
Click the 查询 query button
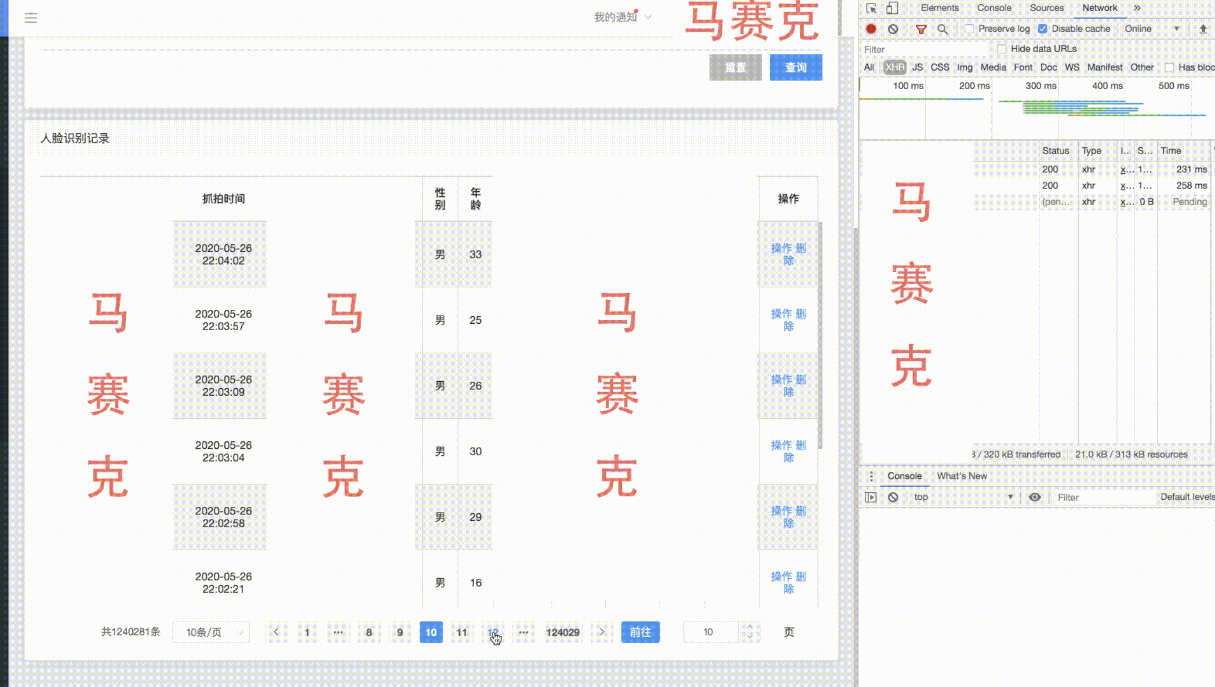coord(795,67)
